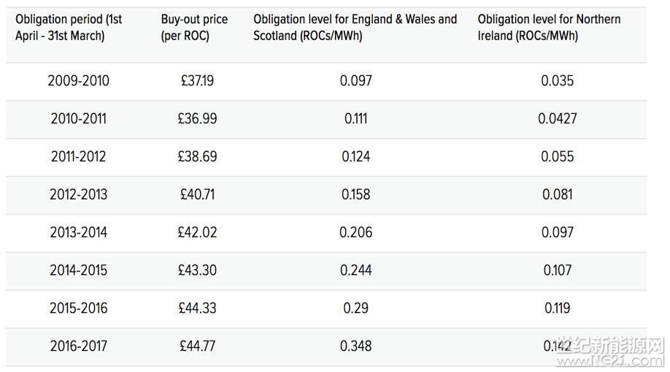Select the 2016-2017 period cell
670x372 pixels.
pos(78,346)
